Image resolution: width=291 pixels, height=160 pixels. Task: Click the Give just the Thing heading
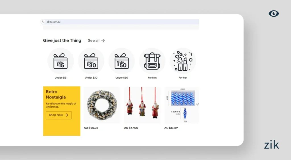[x=62, y=41]
